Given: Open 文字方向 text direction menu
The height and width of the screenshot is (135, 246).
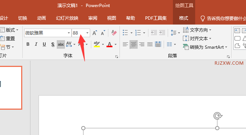Looking at the screenshot, I should [197, 30].
